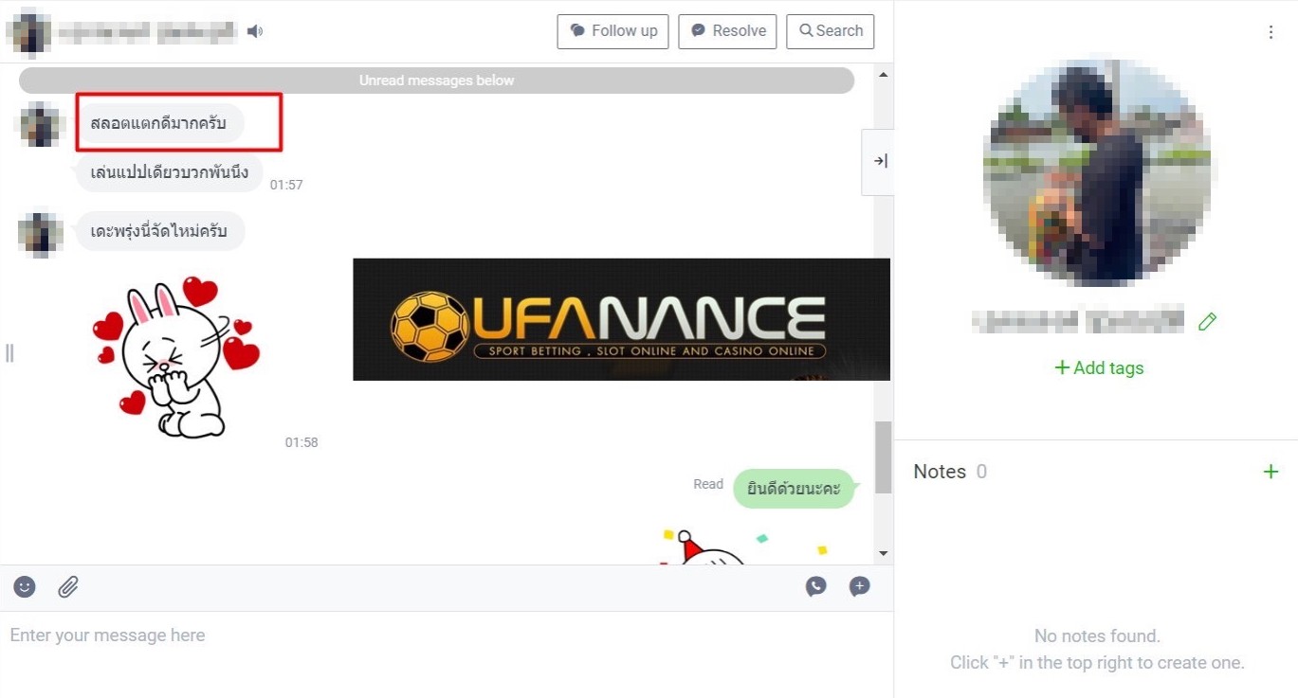Add a new note with the plus icon

click(x=1271, y=472)
